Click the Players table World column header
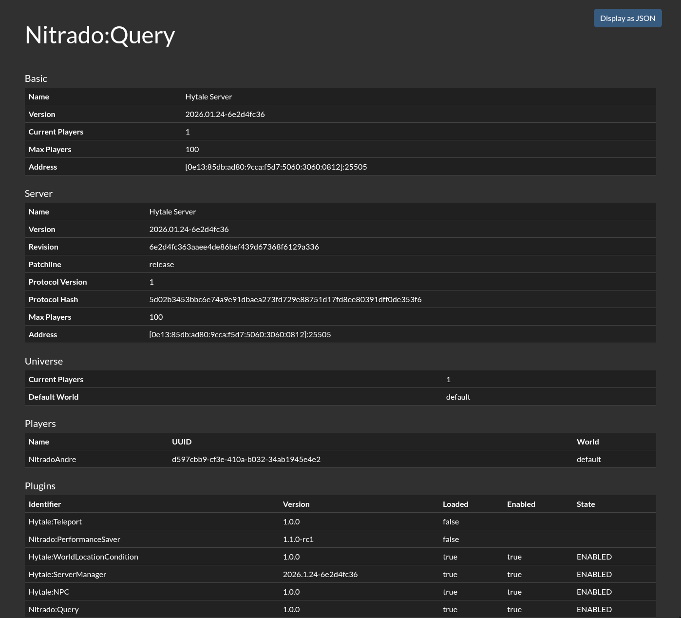The image size is (681, 618). [588, 442]
